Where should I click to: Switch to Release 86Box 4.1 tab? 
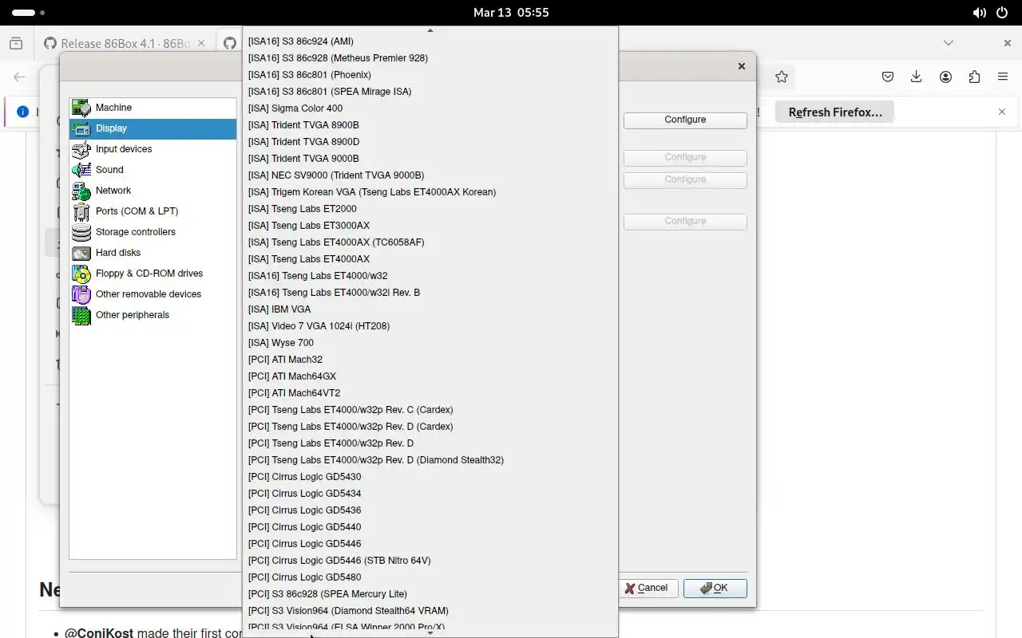pos(124,44)
